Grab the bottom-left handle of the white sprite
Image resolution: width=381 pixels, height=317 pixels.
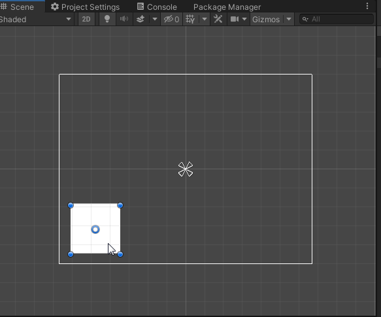click(x=71, y=254)
